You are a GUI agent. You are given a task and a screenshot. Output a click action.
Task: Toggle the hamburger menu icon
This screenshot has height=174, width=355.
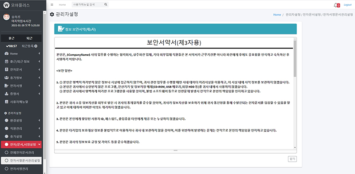(52, 4)
